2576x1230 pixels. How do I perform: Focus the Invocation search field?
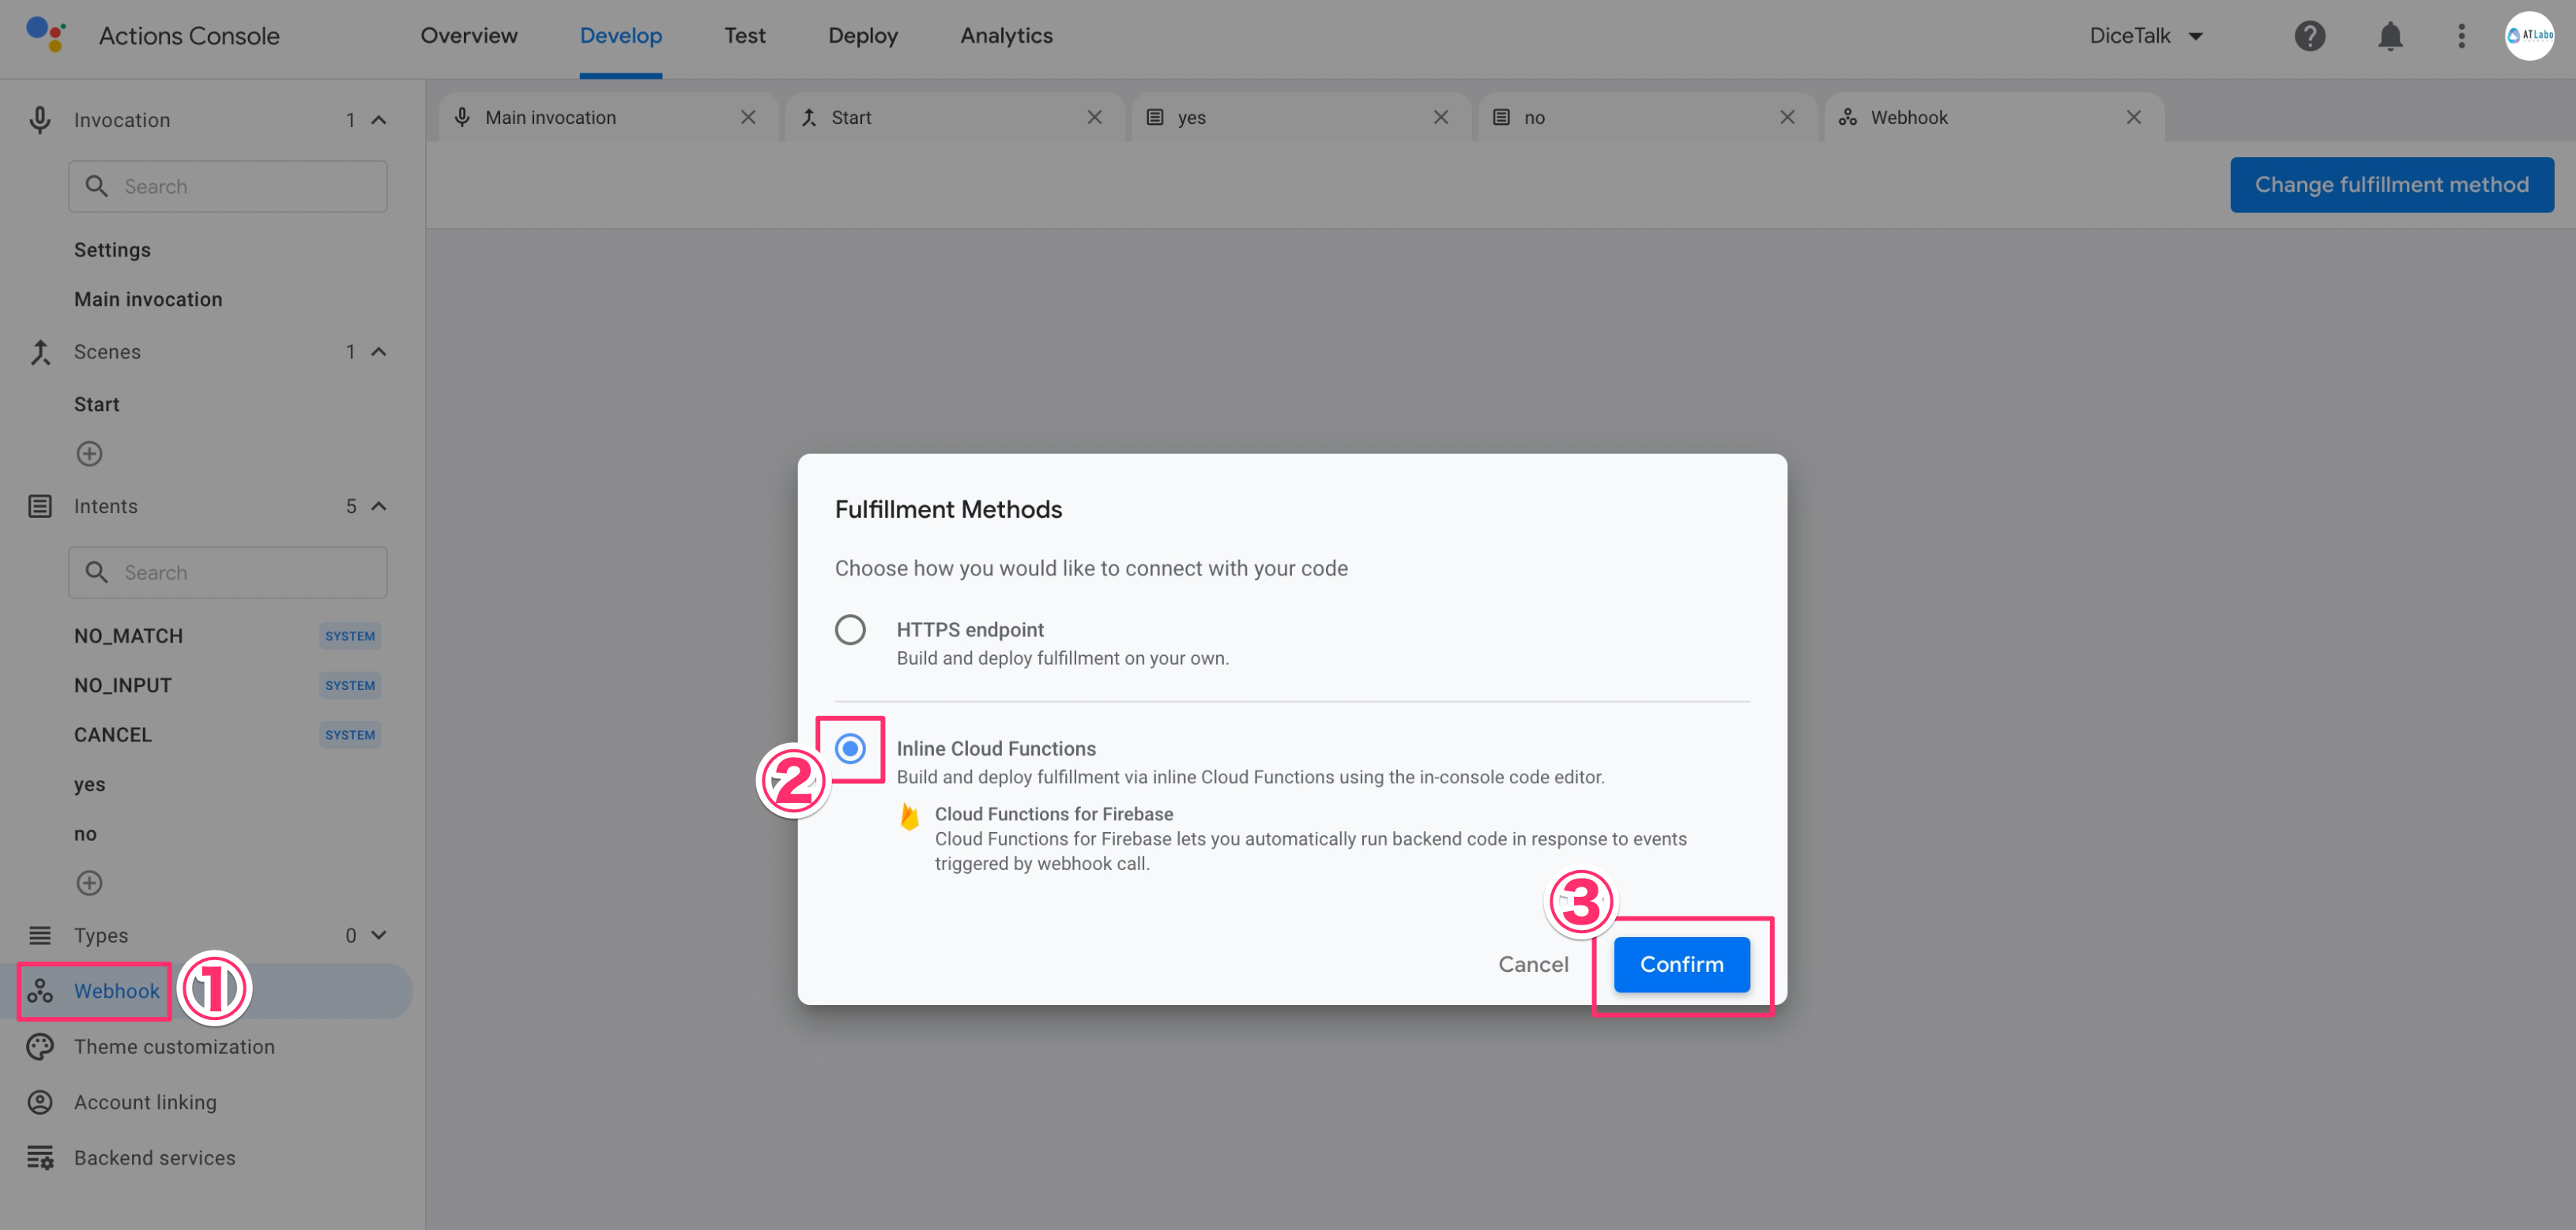[x=228, y=187]
